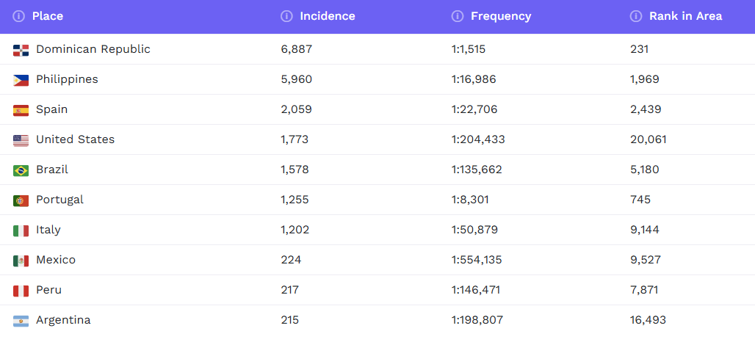
Task: Open the Italy place link
Action: click(48, 230)
